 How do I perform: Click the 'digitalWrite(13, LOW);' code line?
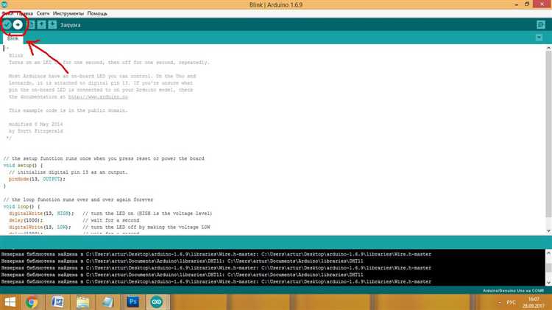tap(40, 228)
